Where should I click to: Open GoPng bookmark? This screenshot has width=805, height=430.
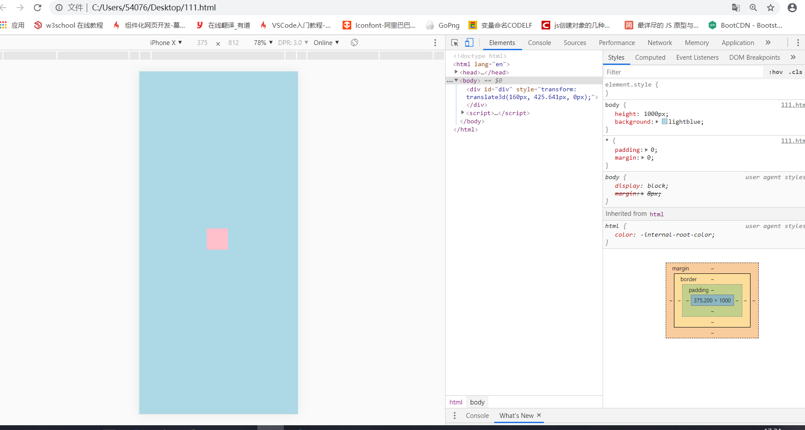pyautogui.click(x=443, y=26)
